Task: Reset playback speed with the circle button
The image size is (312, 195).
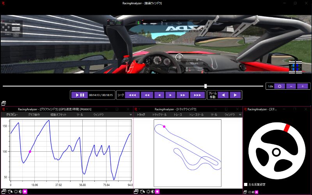Action: 280,86
